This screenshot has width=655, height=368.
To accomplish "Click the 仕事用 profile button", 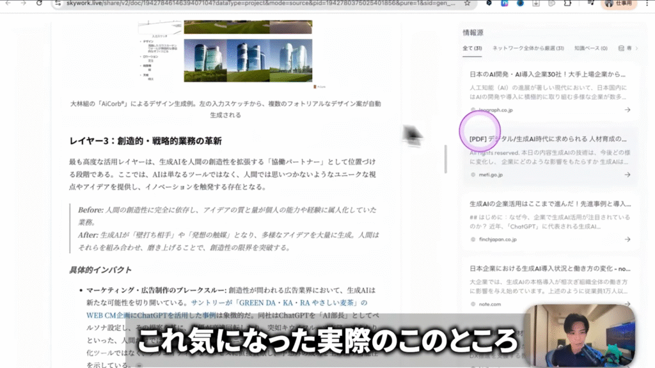I will click(x=617, y=3).
